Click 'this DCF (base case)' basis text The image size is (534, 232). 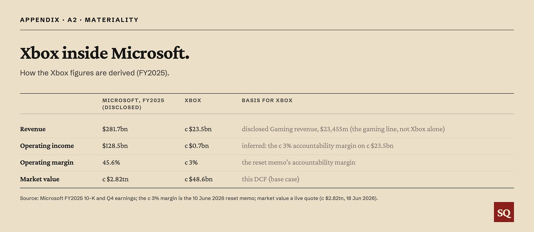[x=271, y=179]
